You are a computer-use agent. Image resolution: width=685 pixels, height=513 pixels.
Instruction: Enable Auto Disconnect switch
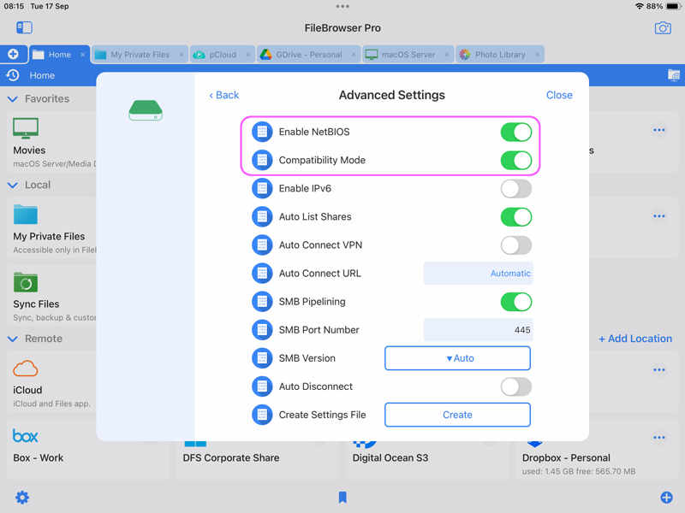(x=516, y=386)
